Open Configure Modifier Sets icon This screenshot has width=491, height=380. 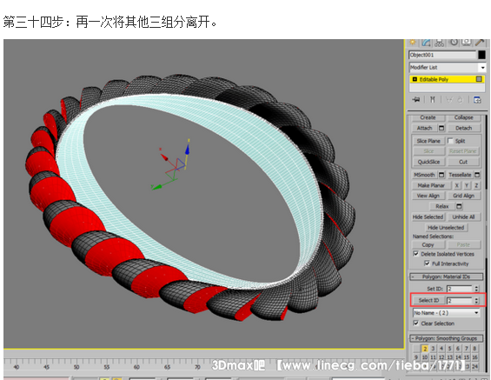coord(477,100)
